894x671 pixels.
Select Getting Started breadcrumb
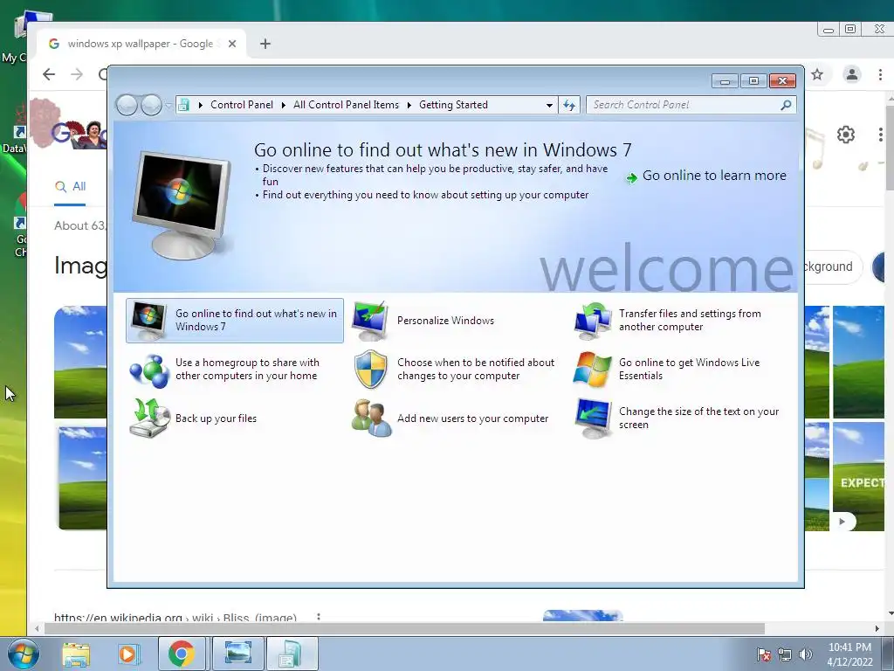point(453,105)
